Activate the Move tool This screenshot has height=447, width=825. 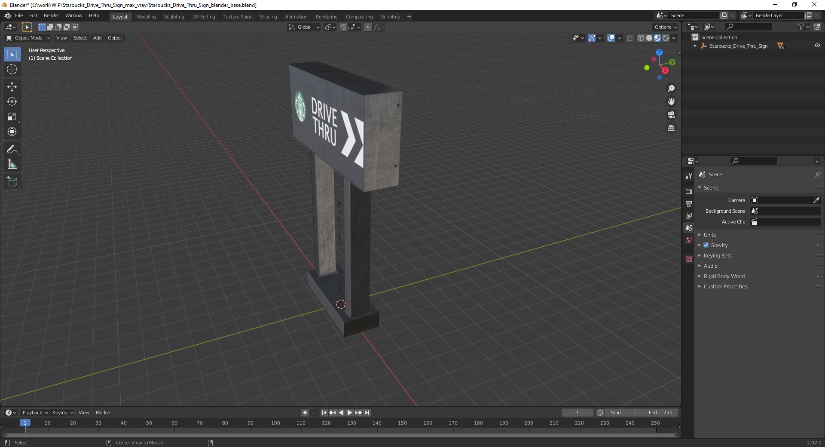point(12,87)
